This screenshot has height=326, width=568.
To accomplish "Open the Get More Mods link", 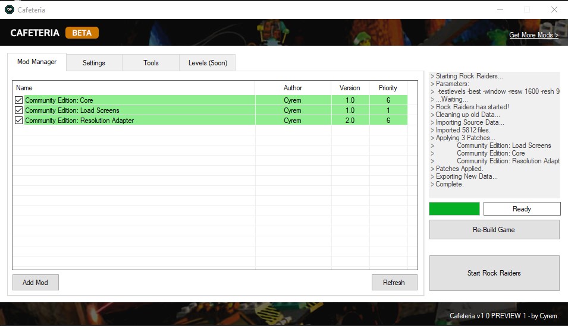I will click(534, 35).
